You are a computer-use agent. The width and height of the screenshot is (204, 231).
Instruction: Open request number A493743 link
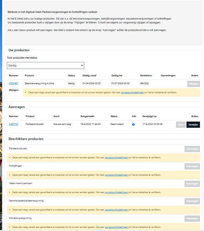point(13,124)
